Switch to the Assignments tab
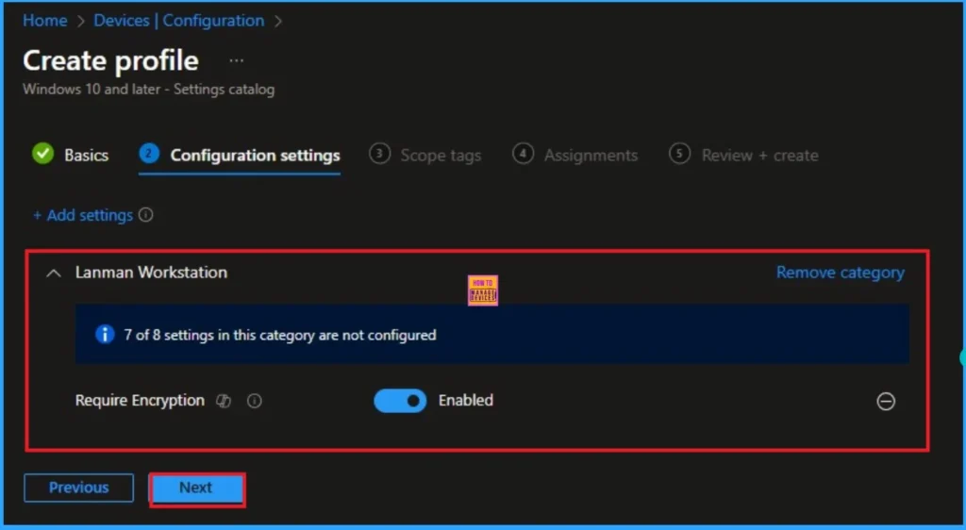This screenshot has height=530, width=966. [591, 156]
